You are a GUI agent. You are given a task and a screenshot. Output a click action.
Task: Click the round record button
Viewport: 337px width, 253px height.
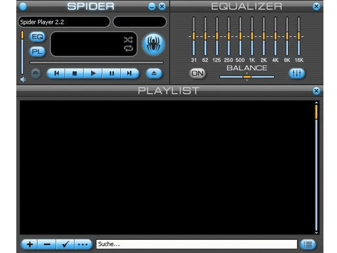(x=36, y=73)
